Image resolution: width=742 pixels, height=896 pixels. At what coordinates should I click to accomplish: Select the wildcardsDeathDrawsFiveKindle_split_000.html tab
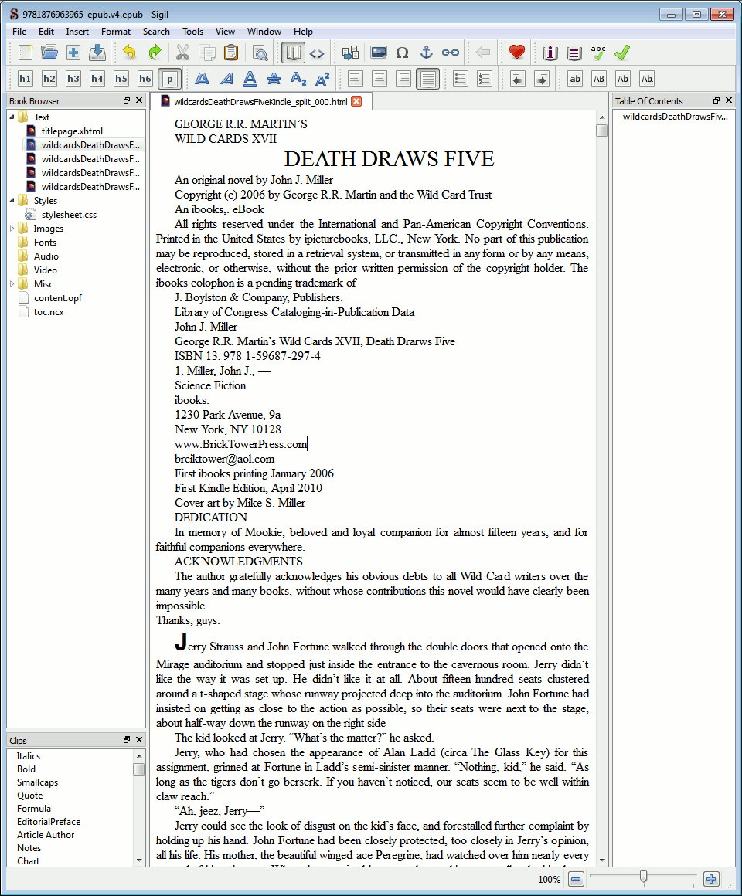click(x=260, y=102)
